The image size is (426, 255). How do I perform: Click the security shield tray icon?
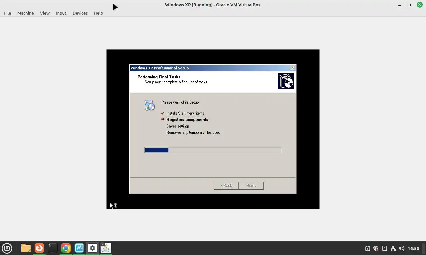376,248
